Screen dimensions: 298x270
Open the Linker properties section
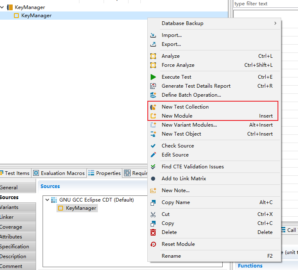point(18,217)
